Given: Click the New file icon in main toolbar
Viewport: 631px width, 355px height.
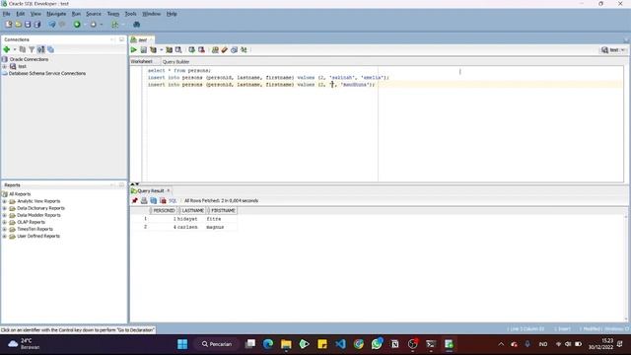Looking at the screenshot, I should [9, 24].
